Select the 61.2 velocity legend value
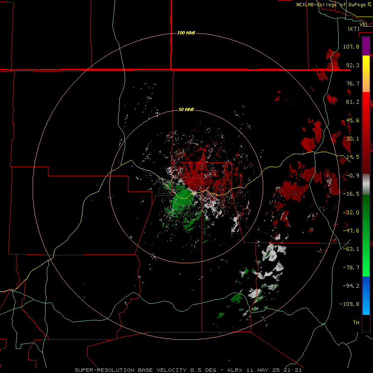This screenshot has height=373, width=373. 353,102
